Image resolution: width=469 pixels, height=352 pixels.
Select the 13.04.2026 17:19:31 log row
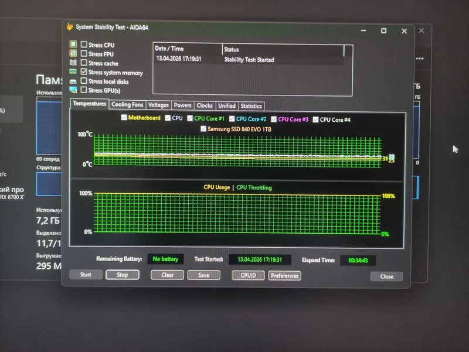[x=249, y=59]
